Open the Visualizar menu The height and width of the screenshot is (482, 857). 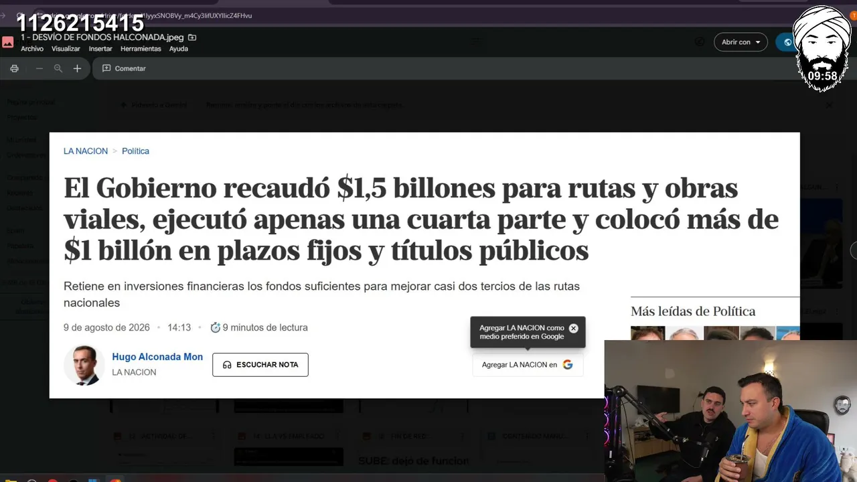point(66,49)
